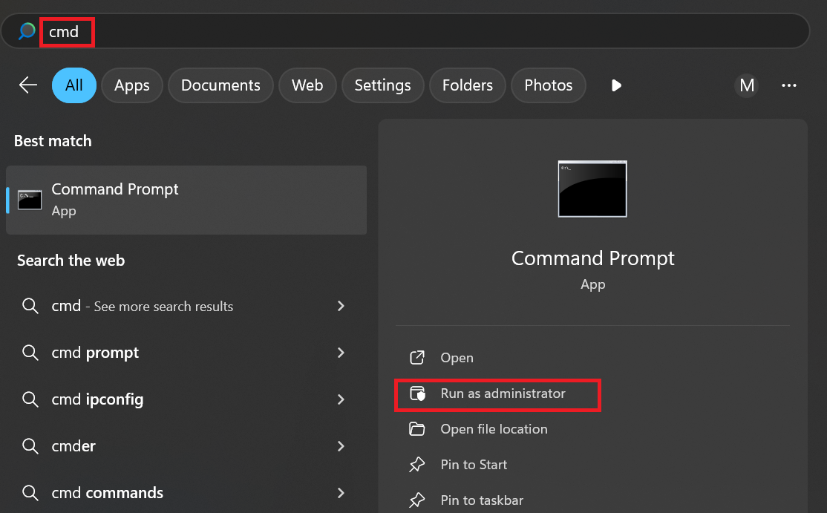Screen dimensions: 827x513
Task: Click the pin icon for Pin to taskbar
Action: click(417, 500)
